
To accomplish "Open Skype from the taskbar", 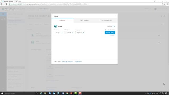I will click(x=58, y=93).
